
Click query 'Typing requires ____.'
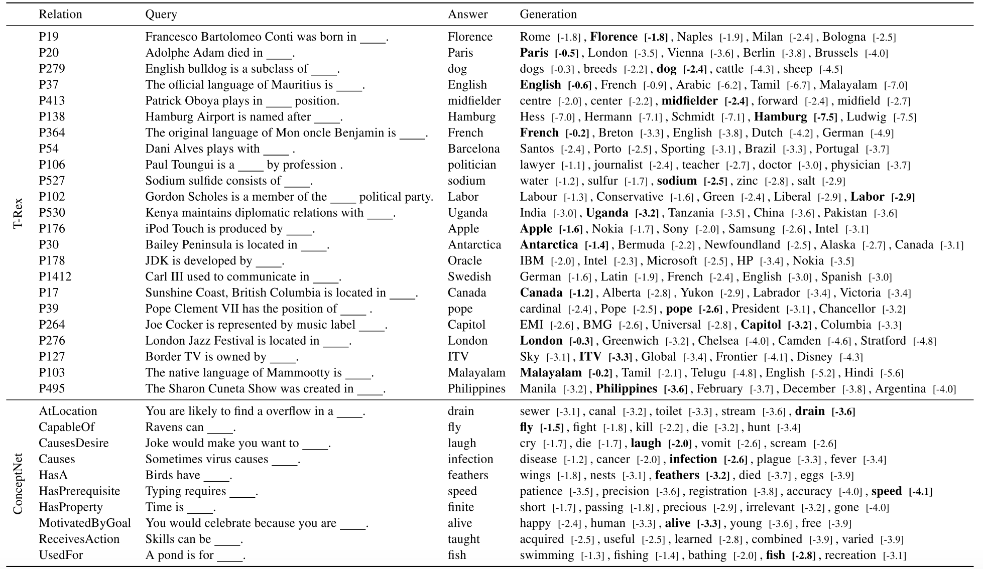pos(201,491)
